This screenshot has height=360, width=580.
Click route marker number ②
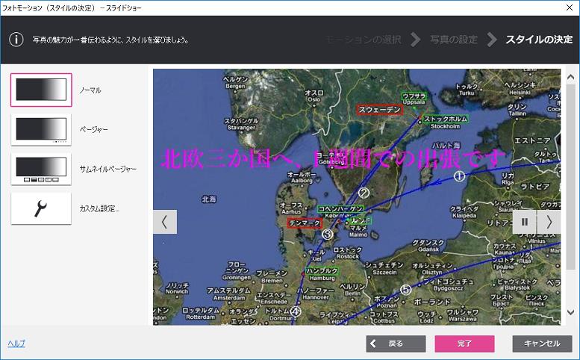pyautogui.click(x=364, y=193)
